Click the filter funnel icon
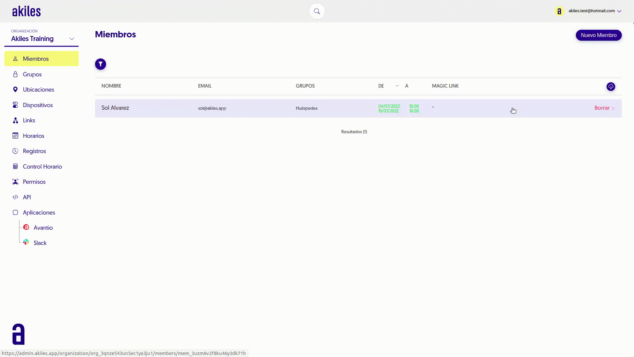634x357 pixels. (x=100, y=64)
